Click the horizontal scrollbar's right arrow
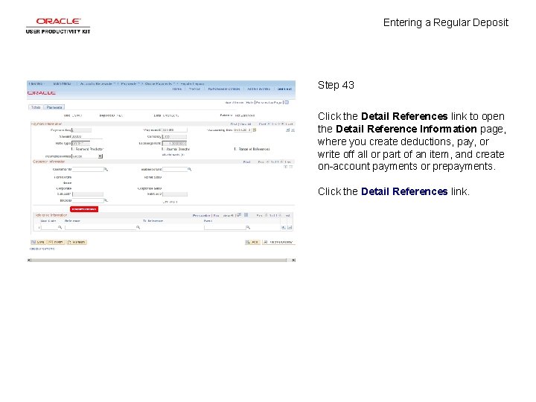The height and width of the screenshot is (402, 536). 293,260
